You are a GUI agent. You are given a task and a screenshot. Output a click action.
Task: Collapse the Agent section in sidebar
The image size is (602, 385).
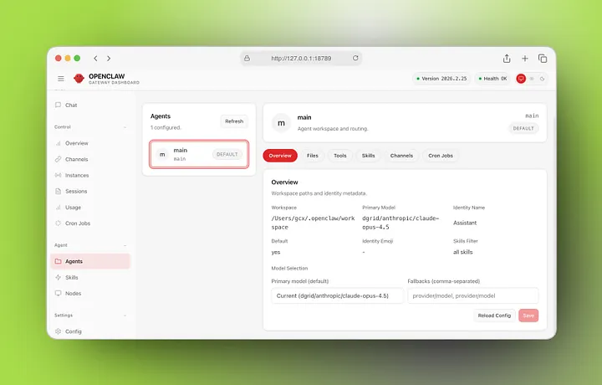tap(125, 245)
